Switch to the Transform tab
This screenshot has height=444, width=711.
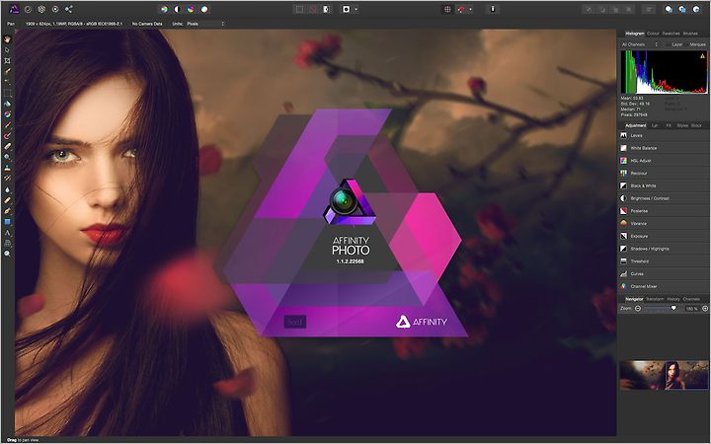coord(655,299)
